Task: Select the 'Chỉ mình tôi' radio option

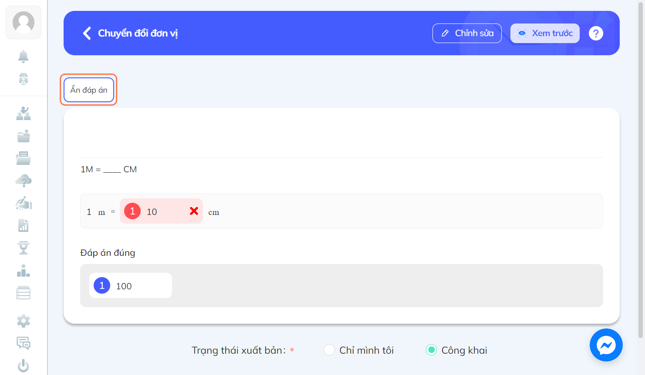Action: (329, 350)
